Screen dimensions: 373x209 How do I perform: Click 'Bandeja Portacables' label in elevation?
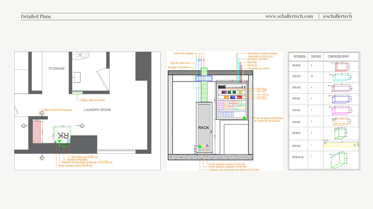click(x=179, y=67)
